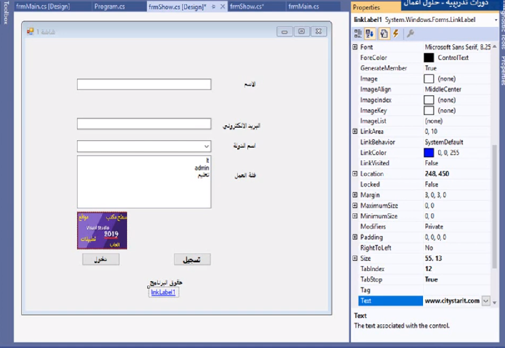The height and width of the screenshot is (348, 505).
Task: Click the Alphabetical sort icon in Properties
Action: pos(370,34)
